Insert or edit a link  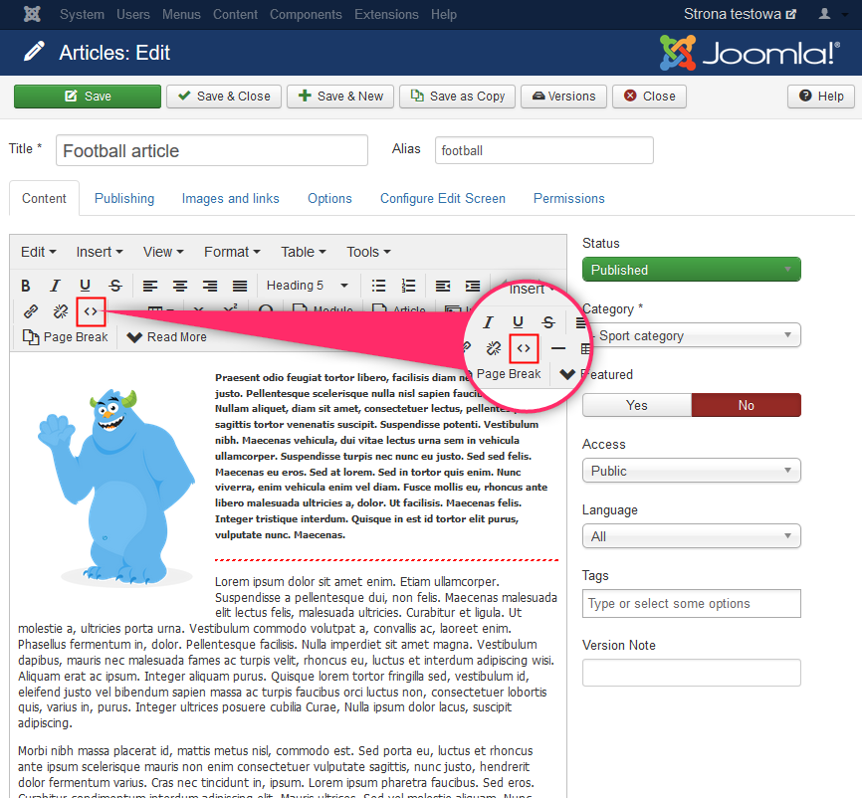pos(31,311)
